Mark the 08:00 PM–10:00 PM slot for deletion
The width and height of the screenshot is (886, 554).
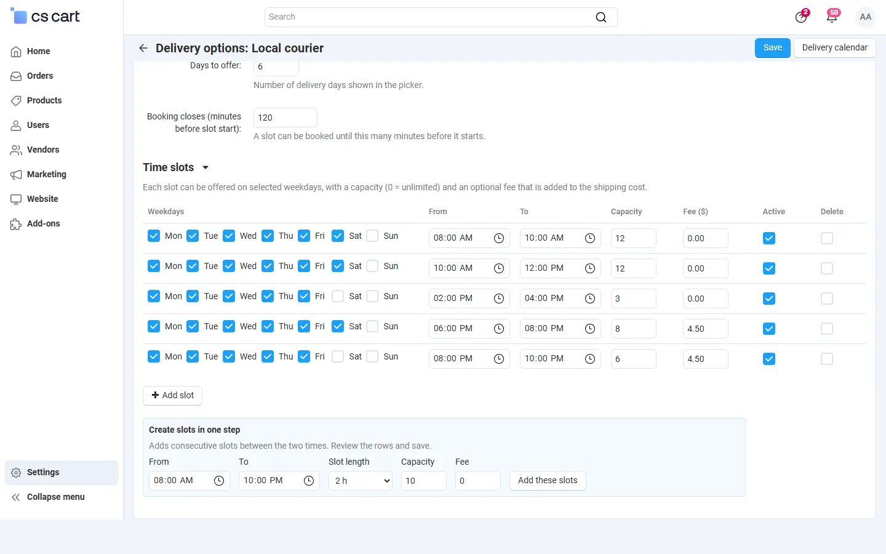(827, 359)
